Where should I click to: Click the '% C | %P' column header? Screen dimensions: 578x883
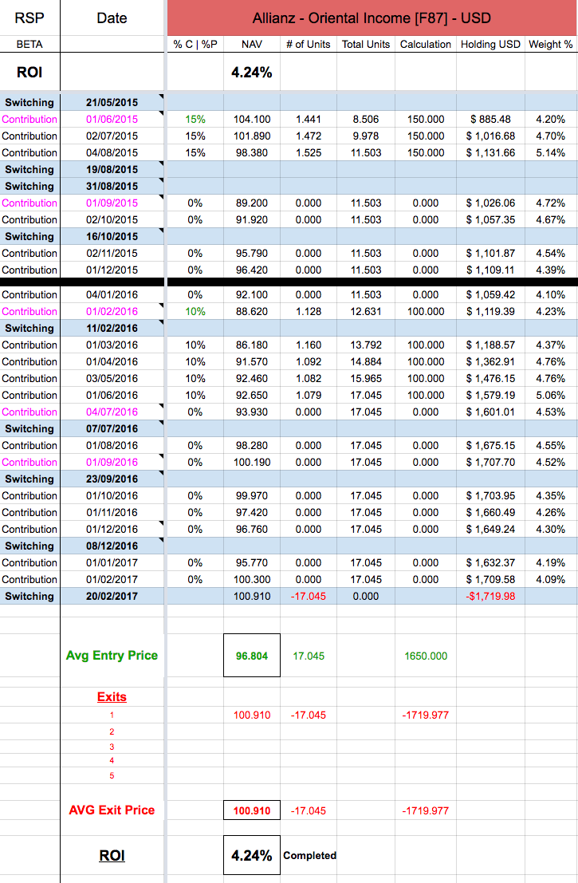tap(195, 44)
